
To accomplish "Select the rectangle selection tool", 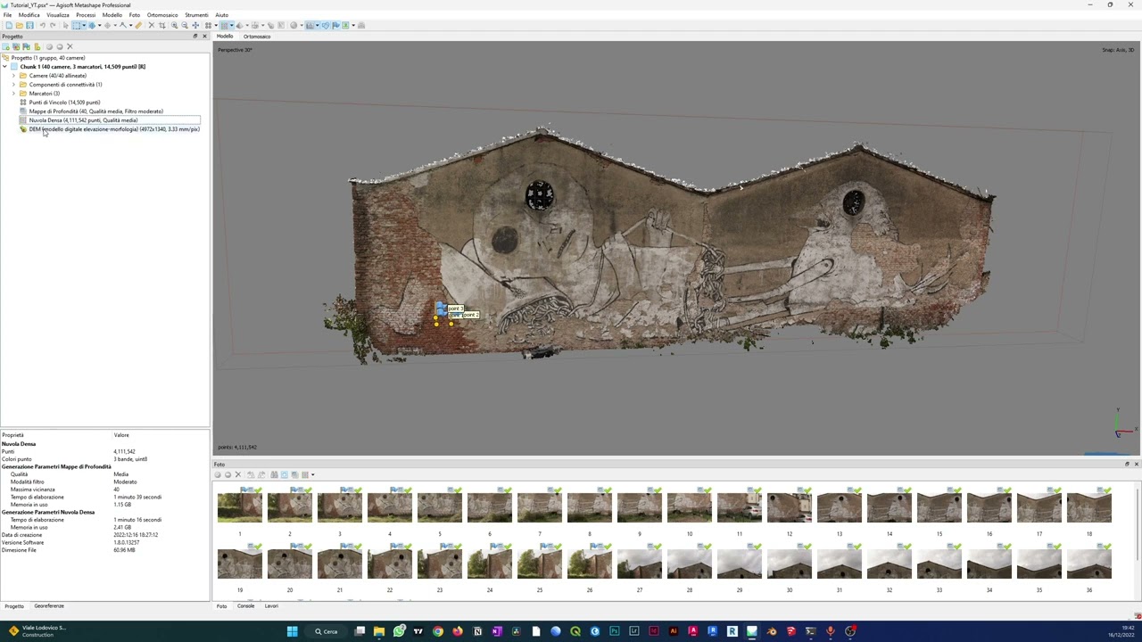I will 76,25.
